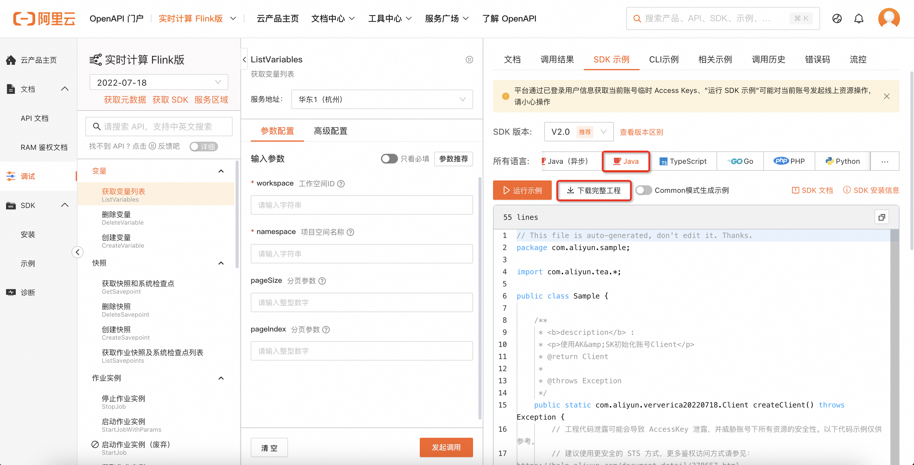Image resolution: width=914 pixels, height=465 pixels.
Task: Switch to the CLI示例 tab
Action: coord(664,60)
